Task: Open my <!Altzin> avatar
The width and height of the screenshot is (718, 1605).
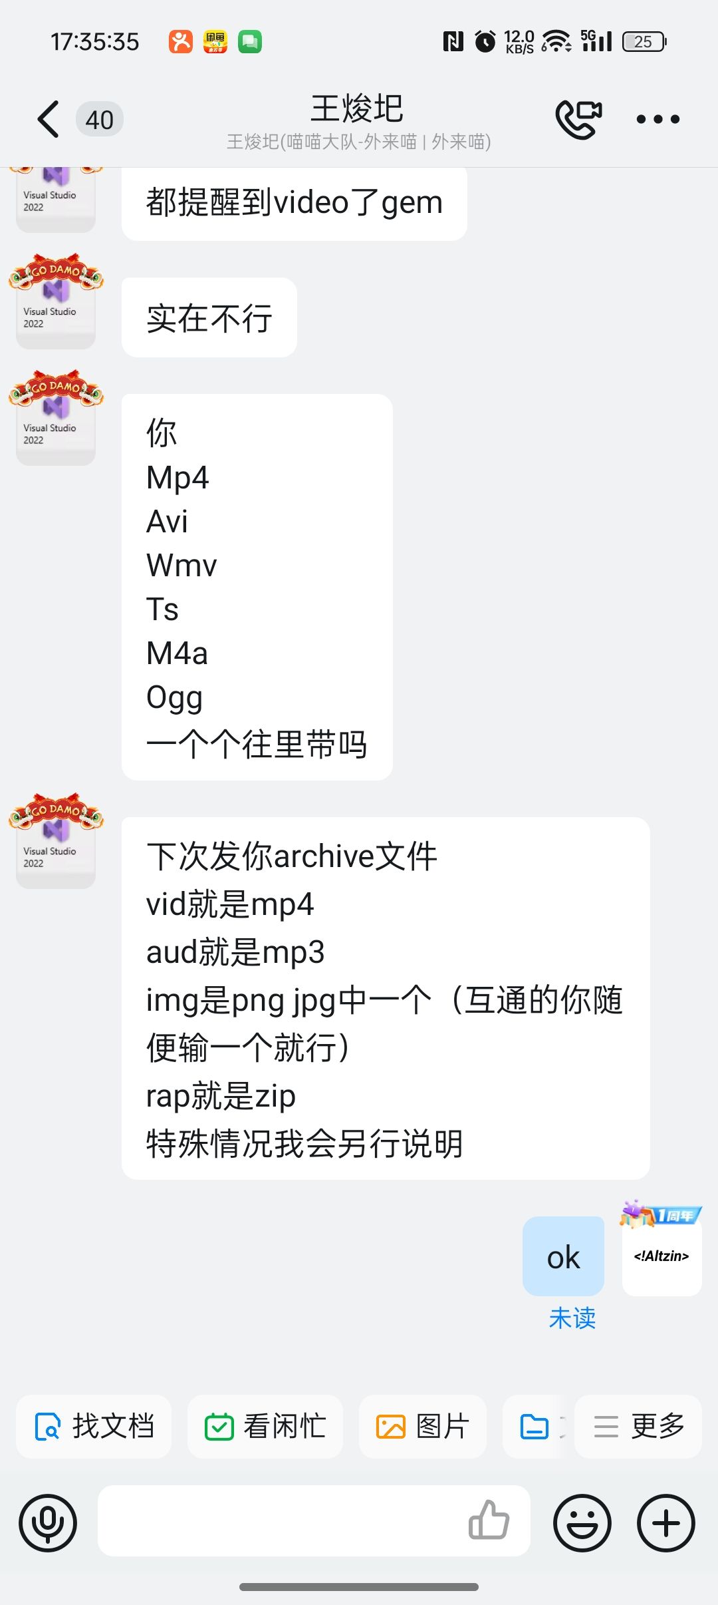Action: tap(661, 1255)
